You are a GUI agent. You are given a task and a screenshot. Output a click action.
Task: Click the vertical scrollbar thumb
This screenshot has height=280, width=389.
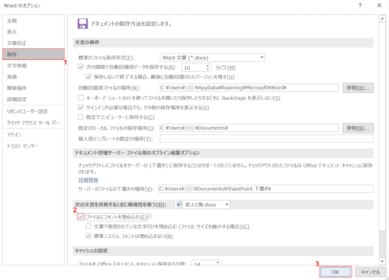coord(382,127)
